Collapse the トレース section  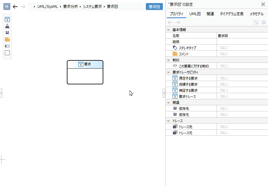click(x=168, y=121)
